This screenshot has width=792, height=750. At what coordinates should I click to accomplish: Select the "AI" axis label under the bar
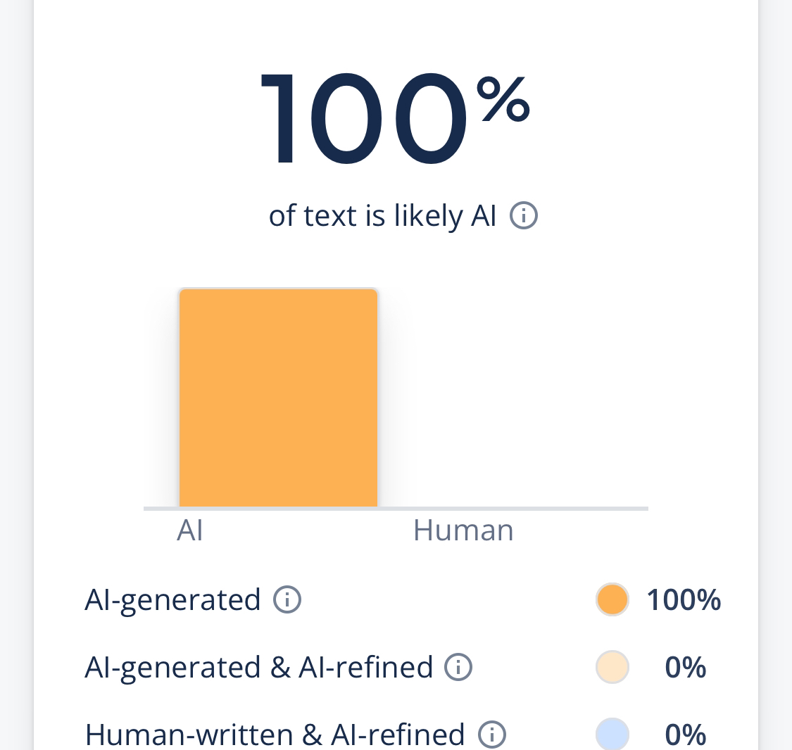point(190,530)
